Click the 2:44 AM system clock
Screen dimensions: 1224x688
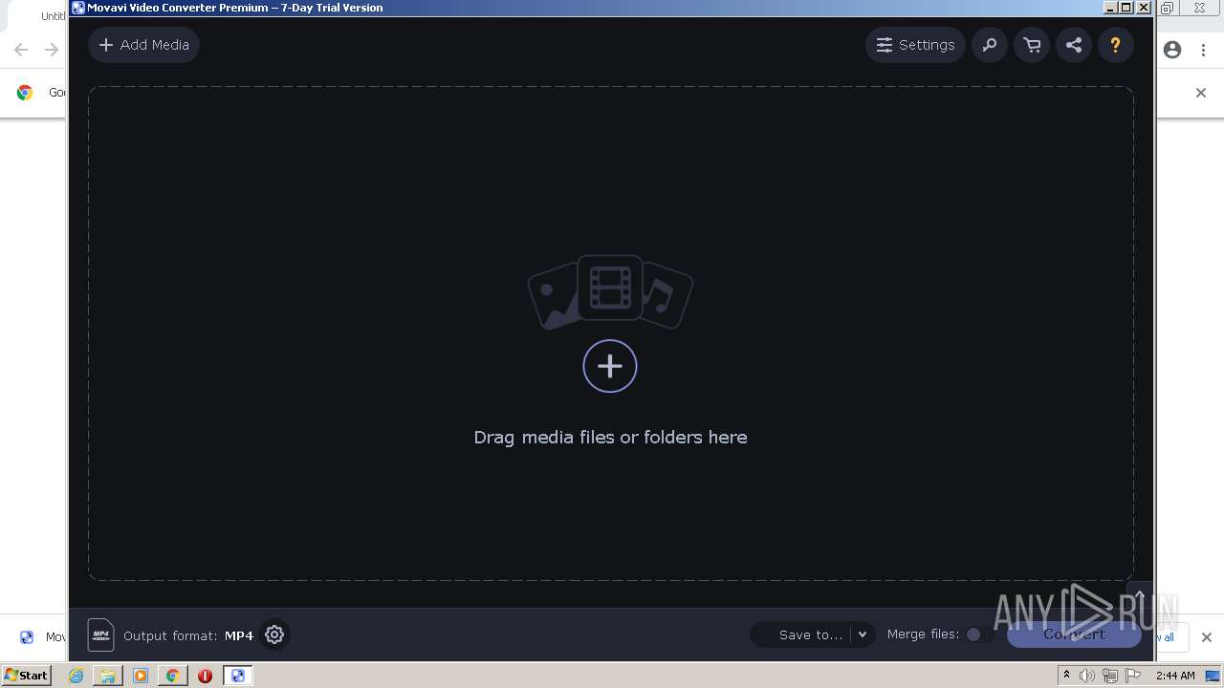1175,676
